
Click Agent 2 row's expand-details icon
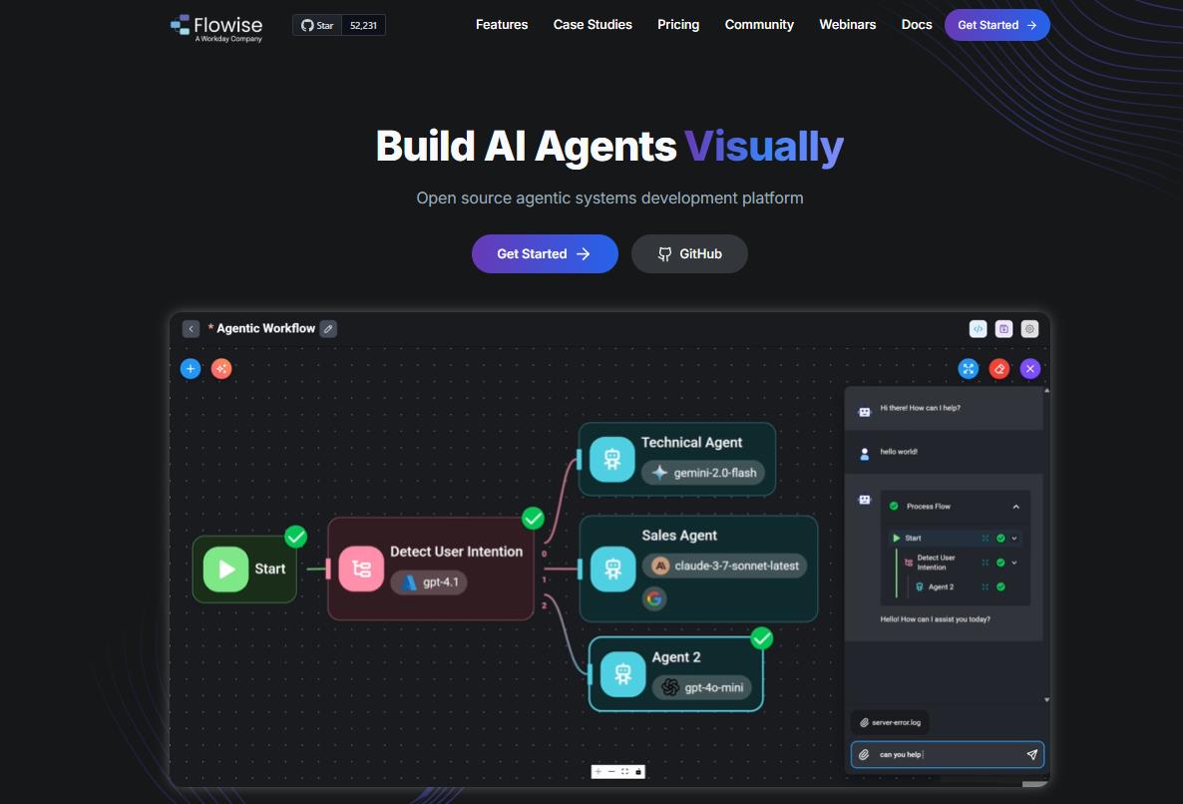[x=986, y=587]
